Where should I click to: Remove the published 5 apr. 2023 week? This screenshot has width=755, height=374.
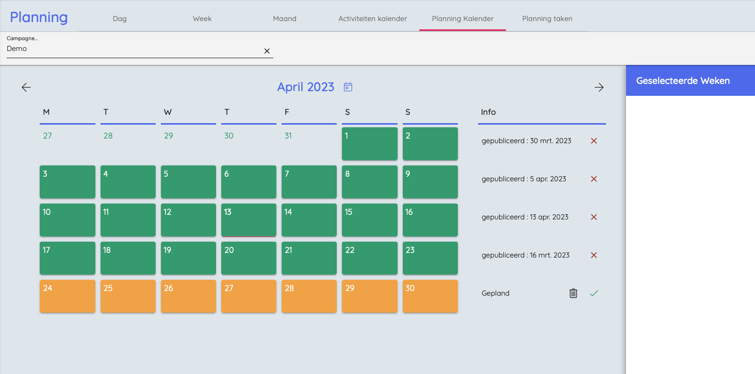click(594, 179)
